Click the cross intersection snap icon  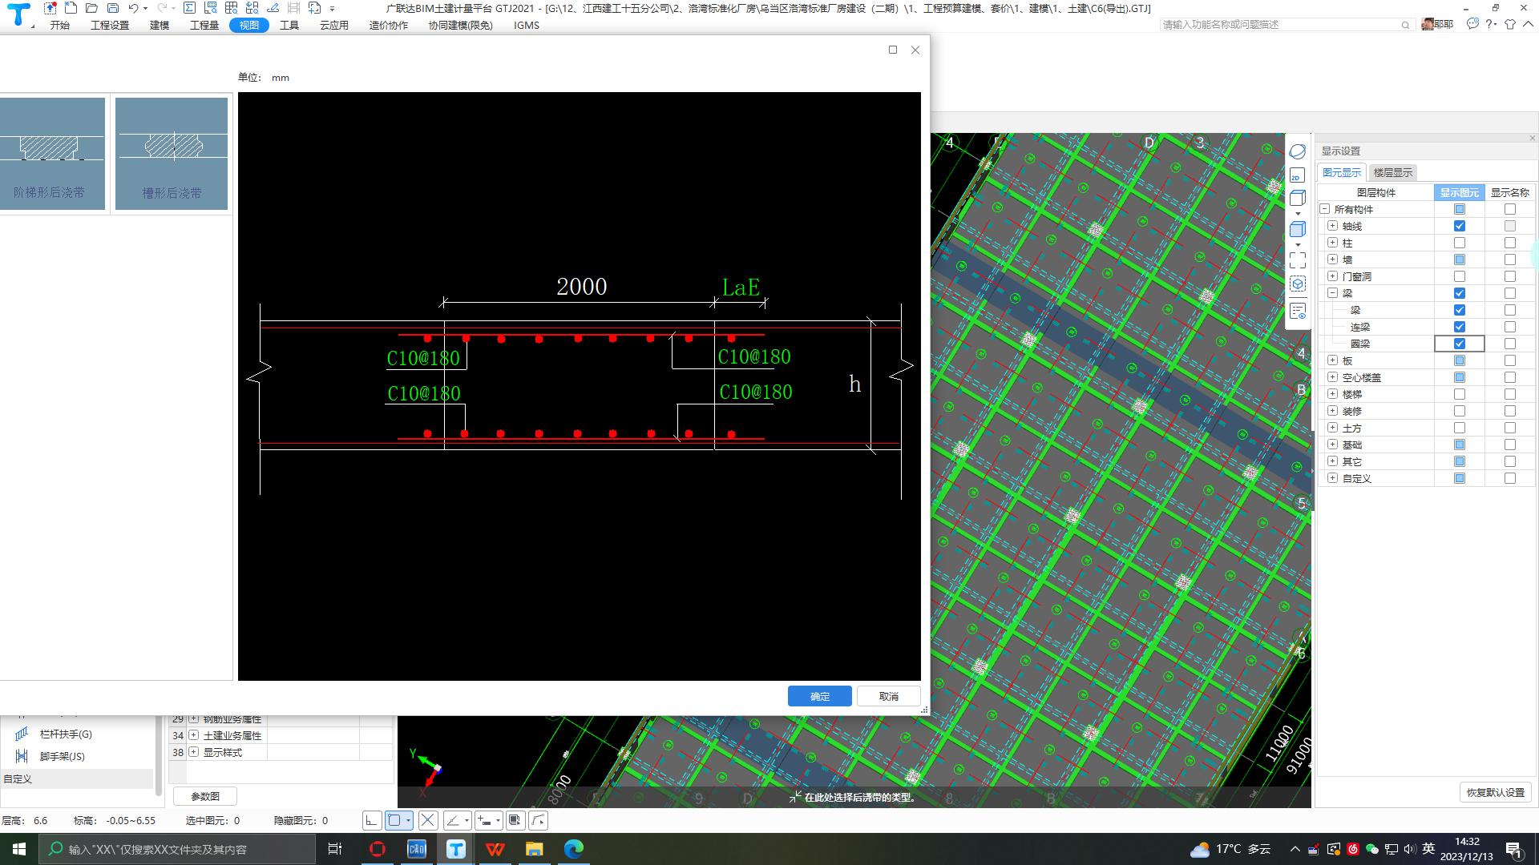(428, 820)
